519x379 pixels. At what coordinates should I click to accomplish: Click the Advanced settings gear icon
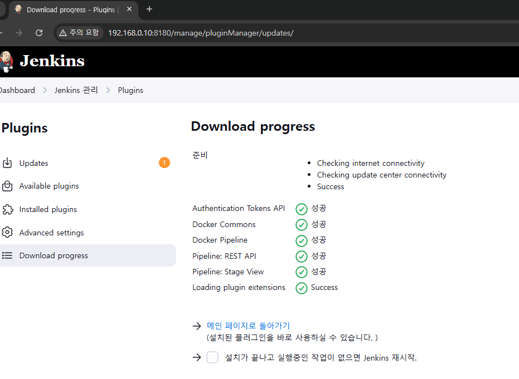7,232
